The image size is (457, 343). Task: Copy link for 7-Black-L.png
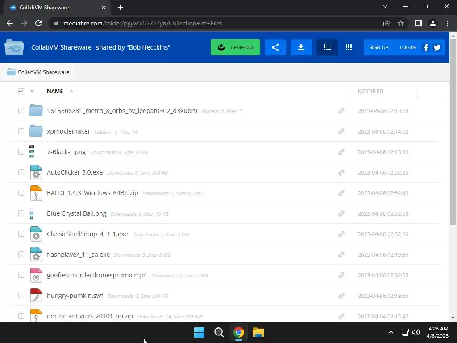pyautogui.click(x=341, y=152)
